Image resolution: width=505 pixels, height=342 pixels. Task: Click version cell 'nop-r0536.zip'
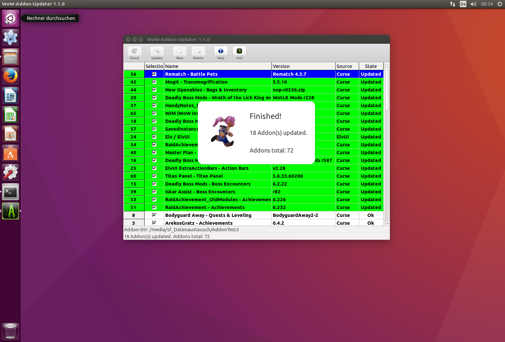click(x=304, y=90)
